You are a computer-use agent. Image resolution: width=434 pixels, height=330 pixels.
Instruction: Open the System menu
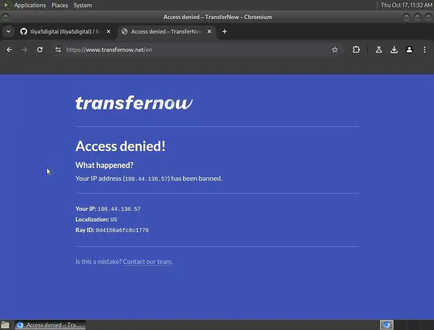83,5
